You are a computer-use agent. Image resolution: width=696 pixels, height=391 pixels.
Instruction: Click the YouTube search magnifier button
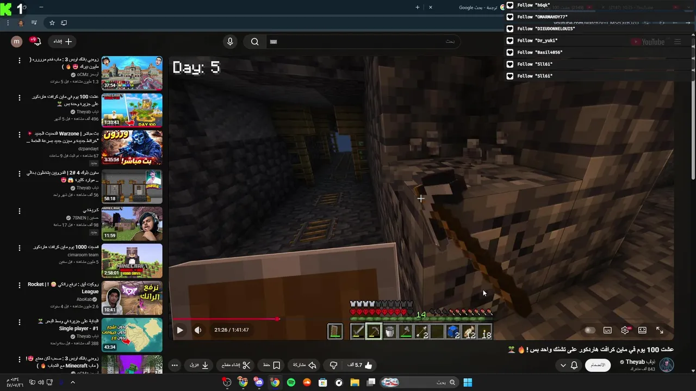click(254, 41)
